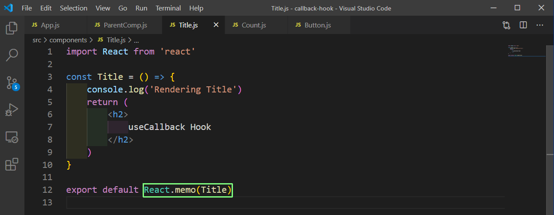Screen dimensions: 554x215
Task: Open the Edit menu
Action: [46, 8]
